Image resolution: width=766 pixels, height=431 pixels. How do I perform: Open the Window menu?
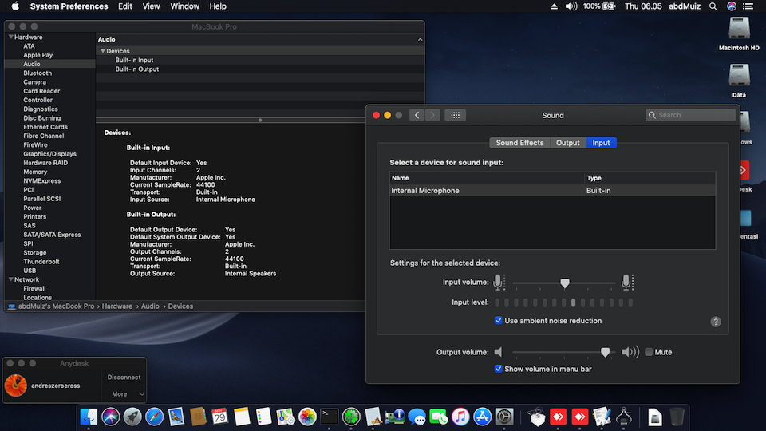tap(185, 6)
